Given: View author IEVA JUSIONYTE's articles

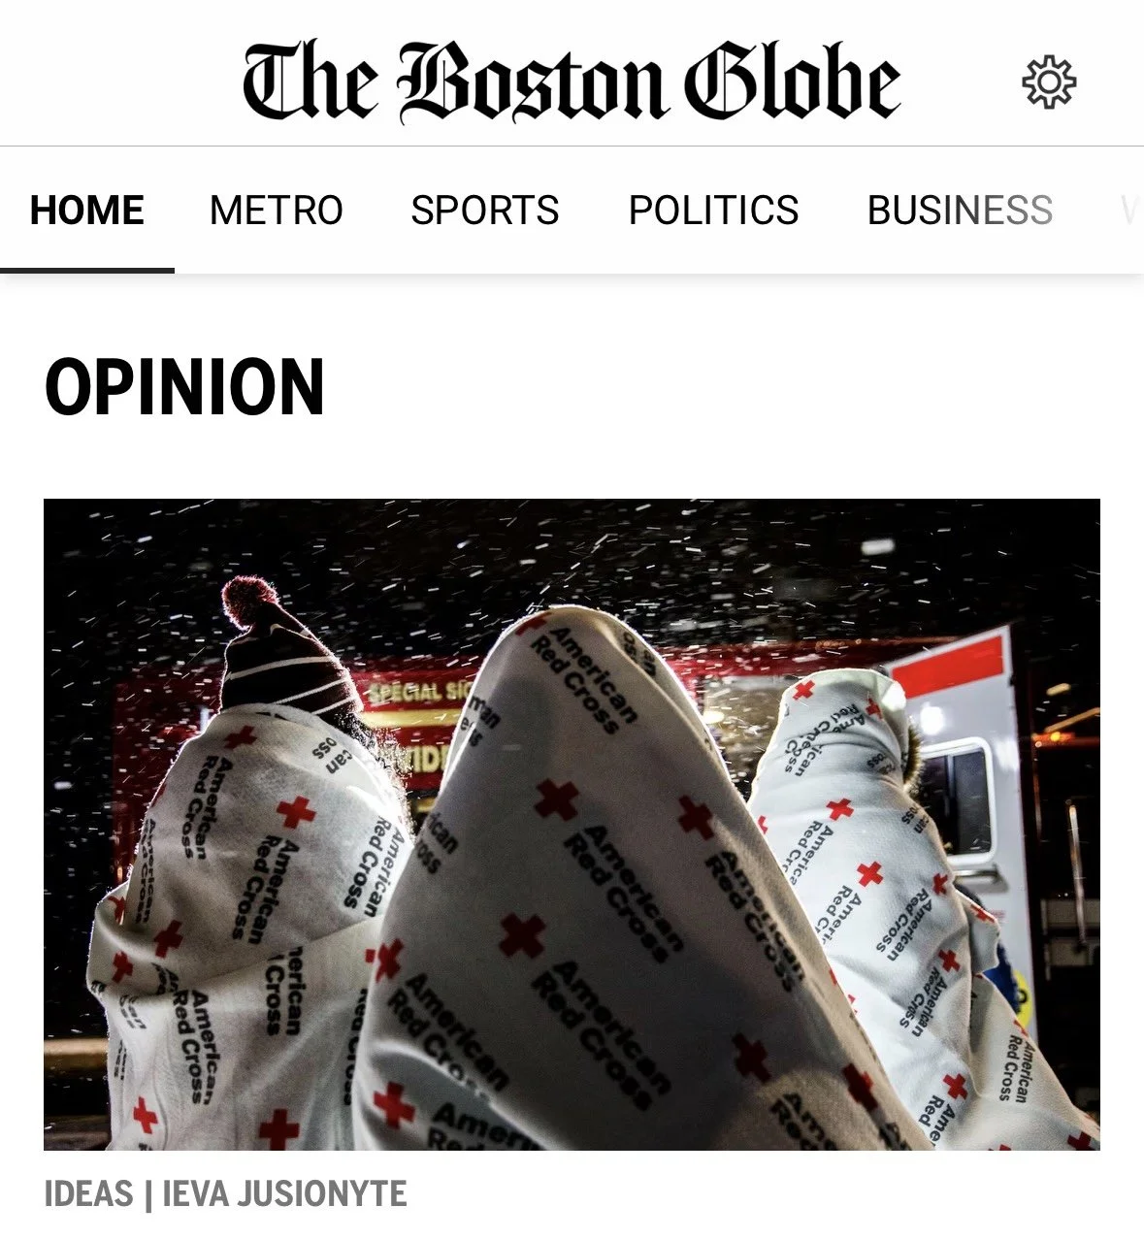Looking at the screenshot, I should 285,1193.
